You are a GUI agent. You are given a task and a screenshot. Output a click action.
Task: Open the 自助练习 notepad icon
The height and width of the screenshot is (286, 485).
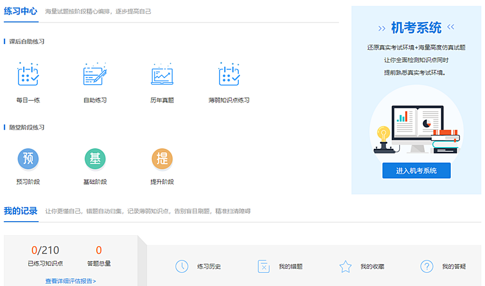tap(95, 74)
